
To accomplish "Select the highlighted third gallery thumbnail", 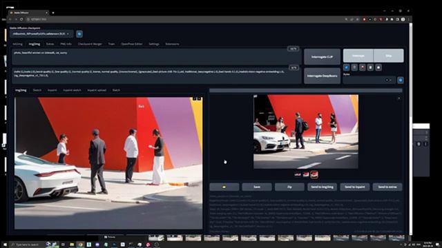I will (314, 174).
